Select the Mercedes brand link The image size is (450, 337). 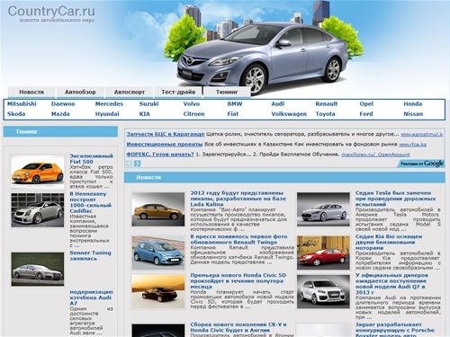tap(109, 104)
